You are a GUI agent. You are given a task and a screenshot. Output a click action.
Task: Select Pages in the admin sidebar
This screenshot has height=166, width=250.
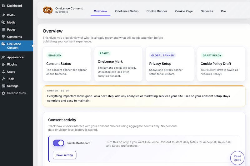click(11, 30)
